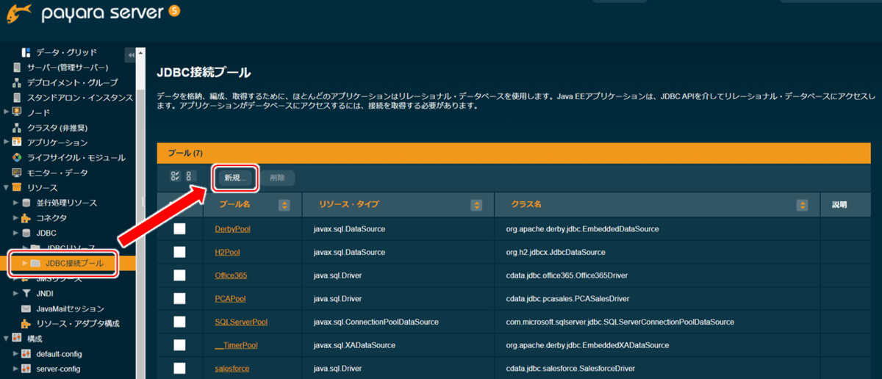882x379 pixels.
Task: Click the スタンドアロン・インスタンス icon
Action: coord(17,97)
